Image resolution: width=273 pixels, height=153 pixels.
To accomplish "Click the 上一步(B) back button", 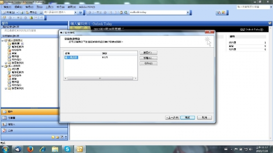I will pos(173,117).
